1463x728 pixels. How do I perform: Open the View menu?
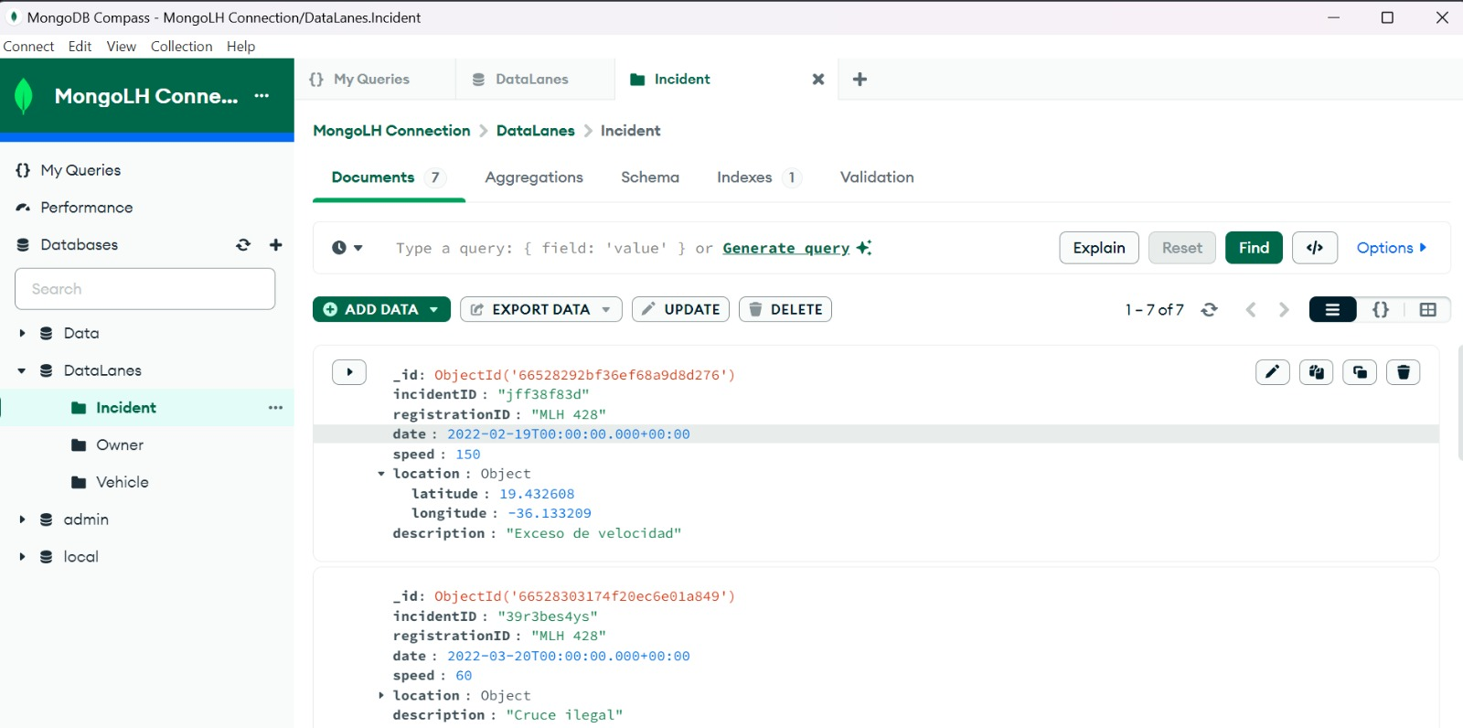point(121,47)
